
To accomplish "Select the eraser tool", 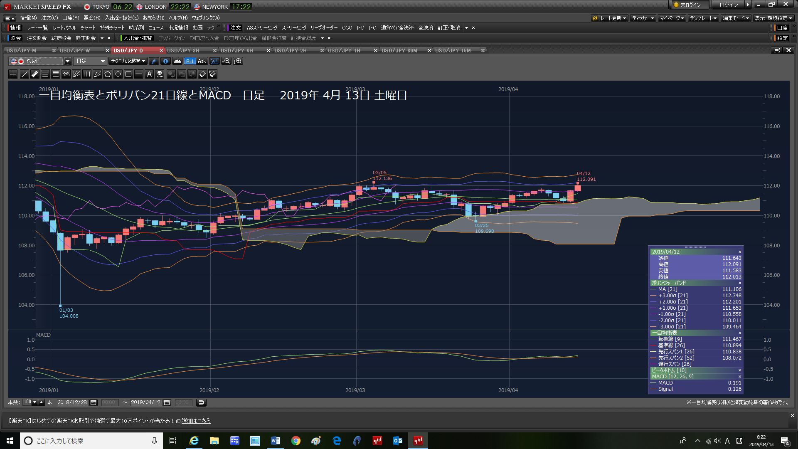I will (x=202, y=74).
